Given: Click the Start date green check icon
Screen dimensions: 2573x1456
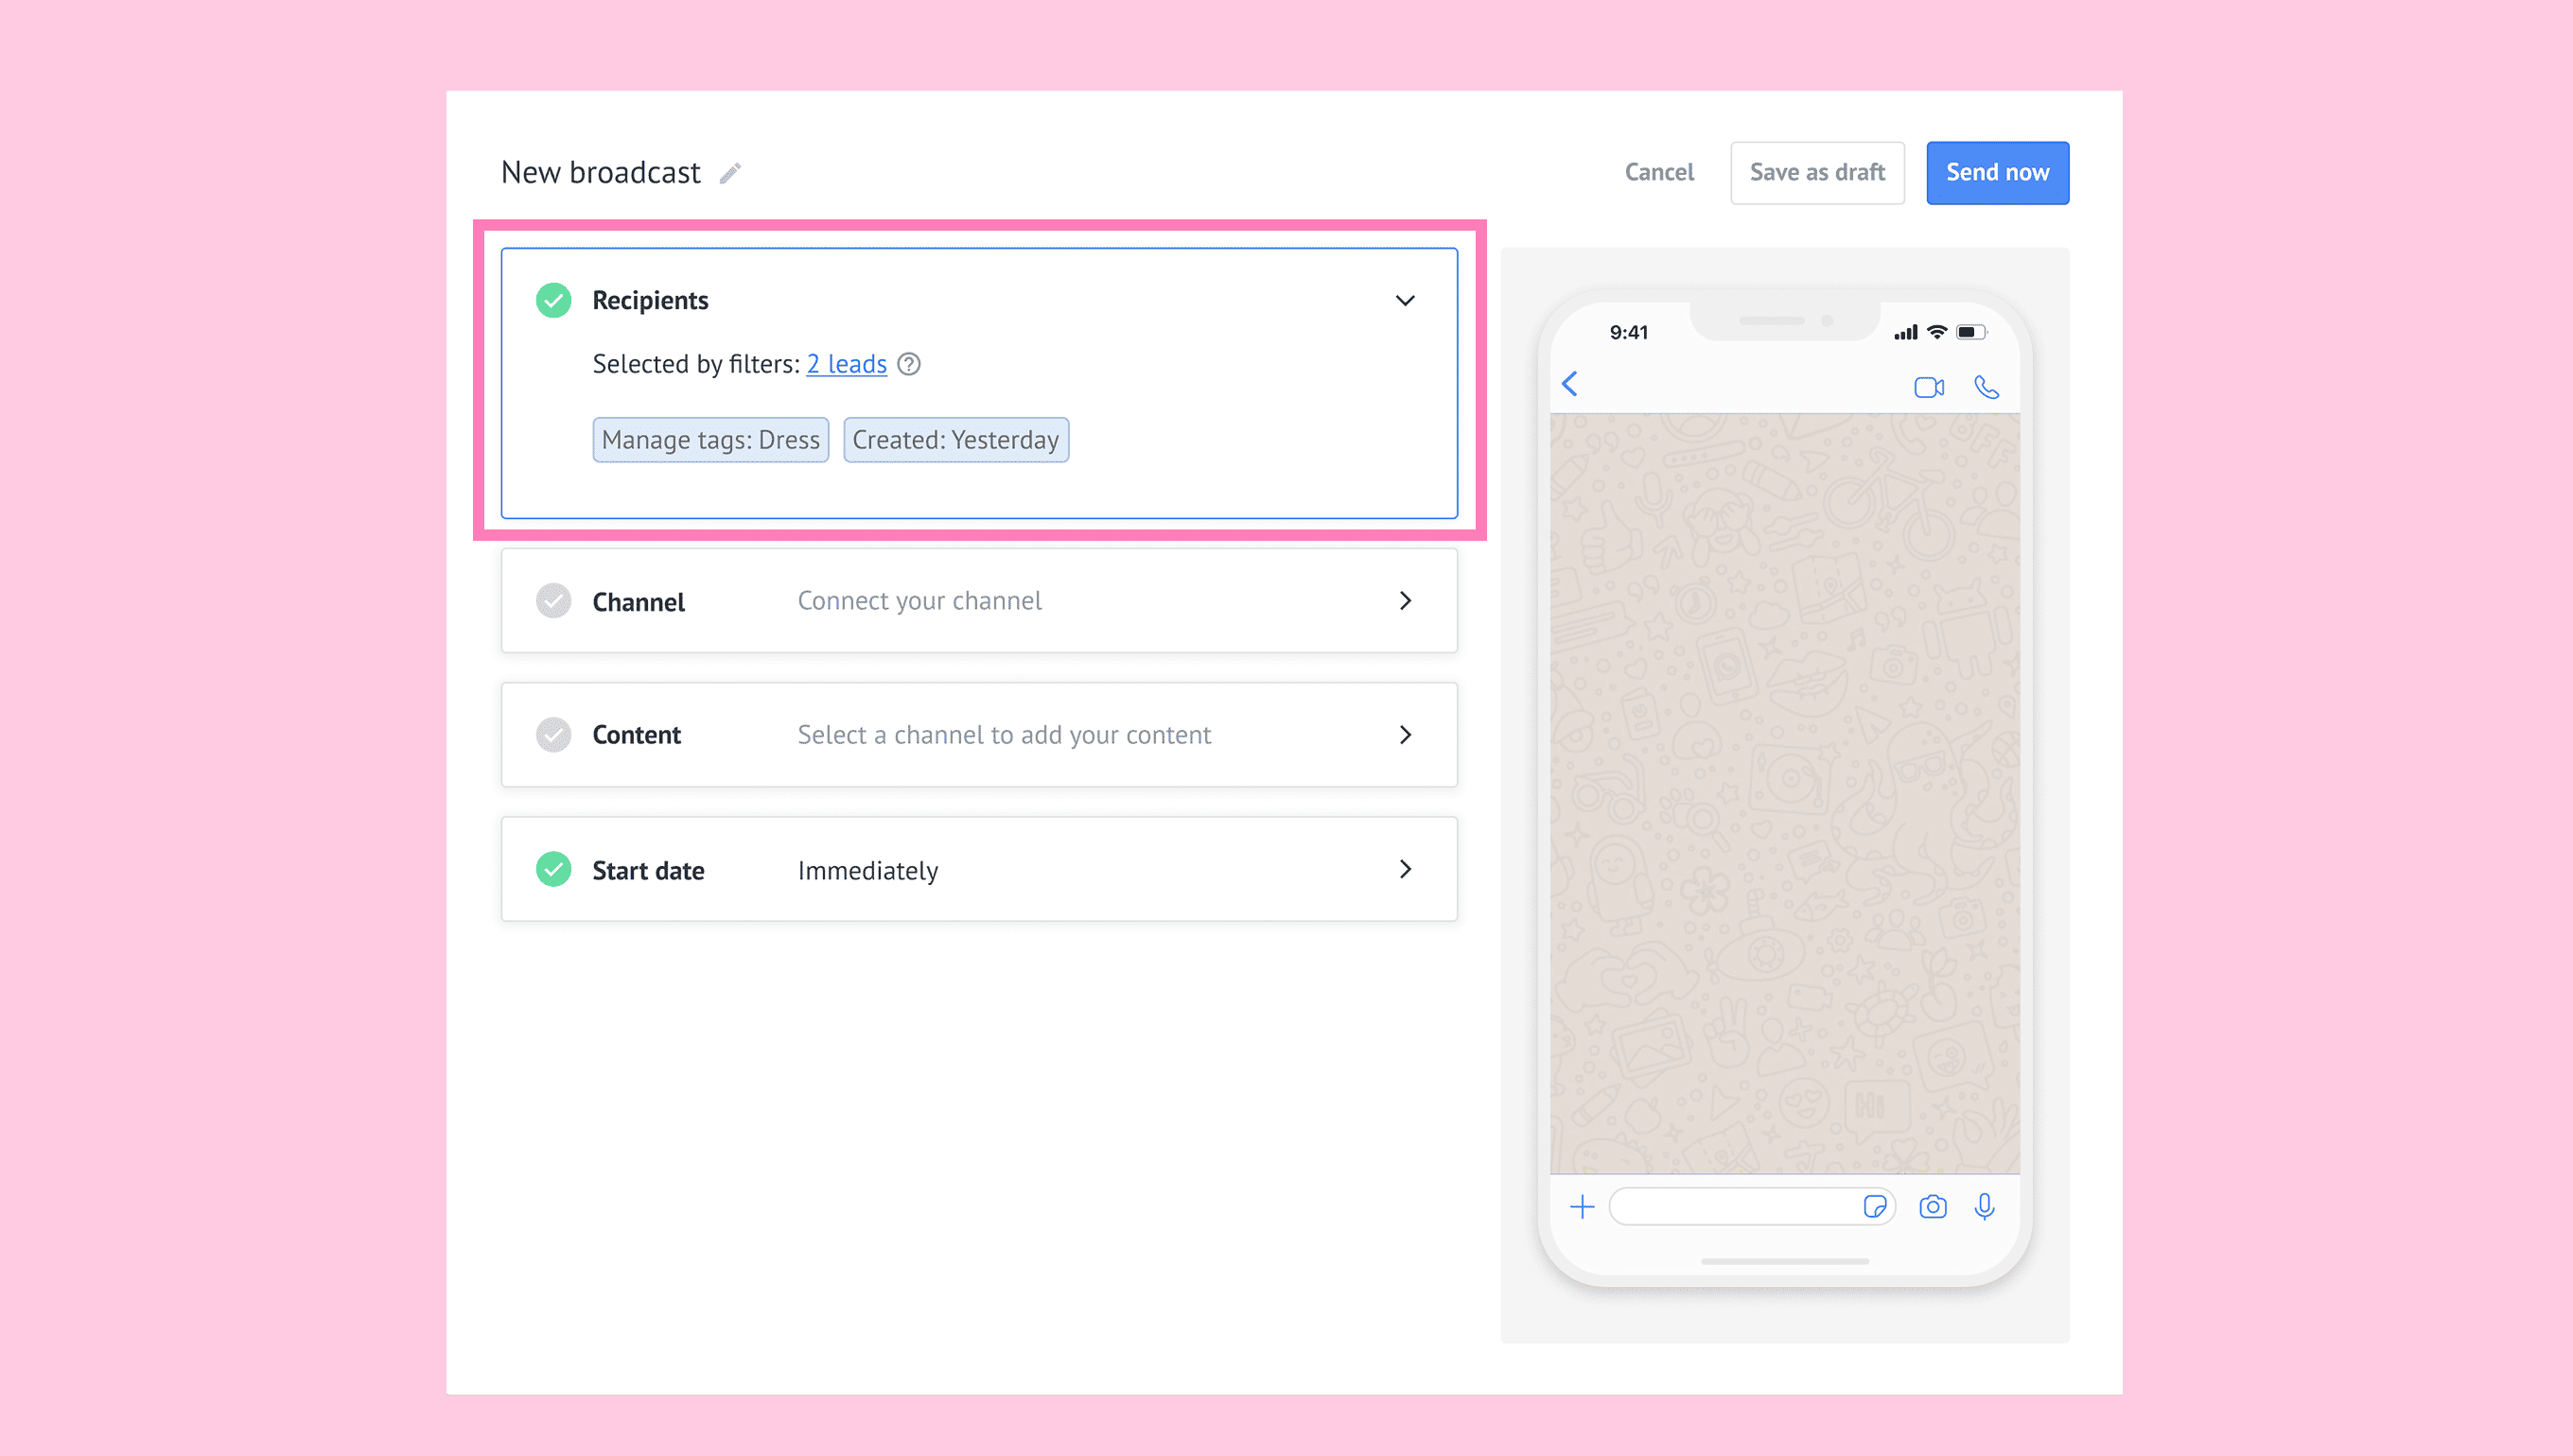Looking at the screenshot, I should pyautogui.click(x=553, y=869).
